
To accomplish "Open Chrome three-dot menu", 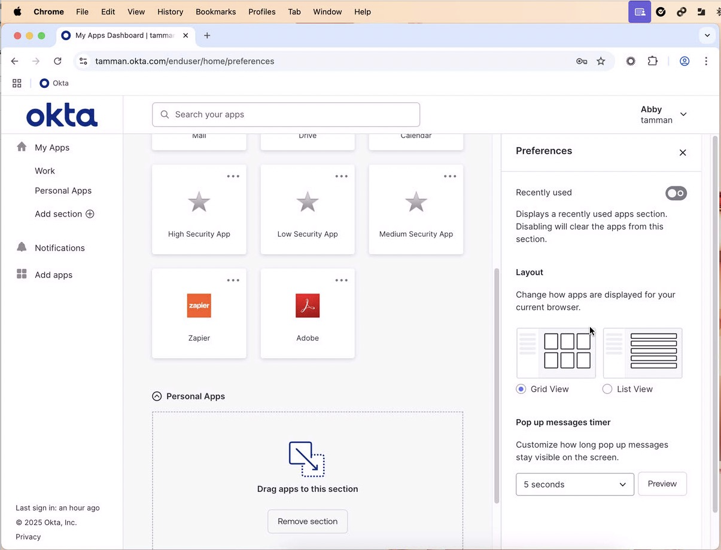I will 706,61.
